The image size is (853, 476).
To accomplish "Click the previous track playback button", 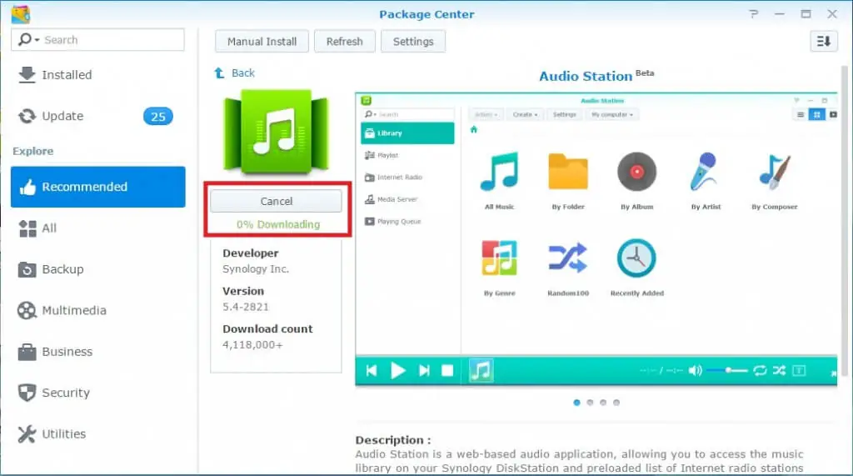I will coord(372,371).
